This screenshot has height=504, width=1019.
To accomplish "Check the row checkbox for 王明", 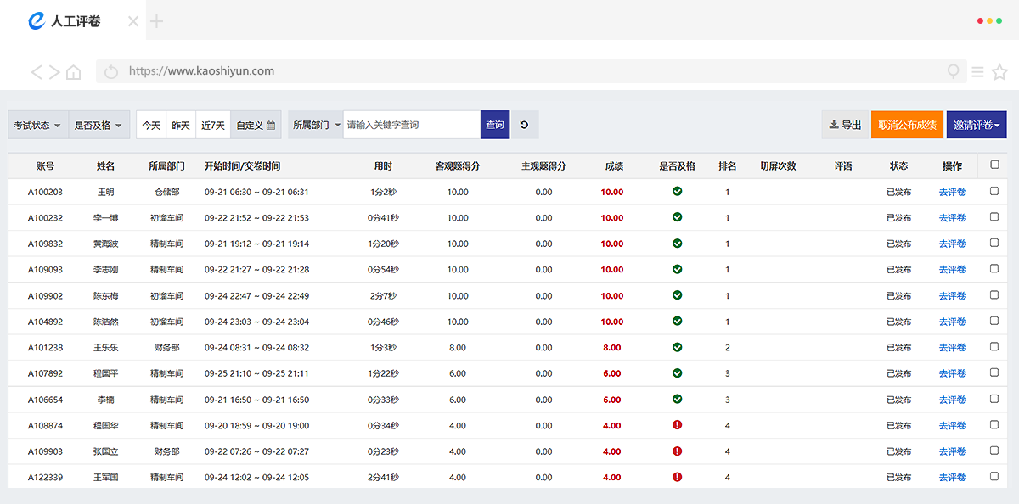I will 994,192.
